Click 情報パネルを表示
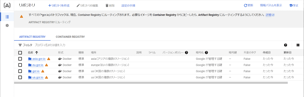The height and width of the screenshot is (97, 304). click(271, 5)
